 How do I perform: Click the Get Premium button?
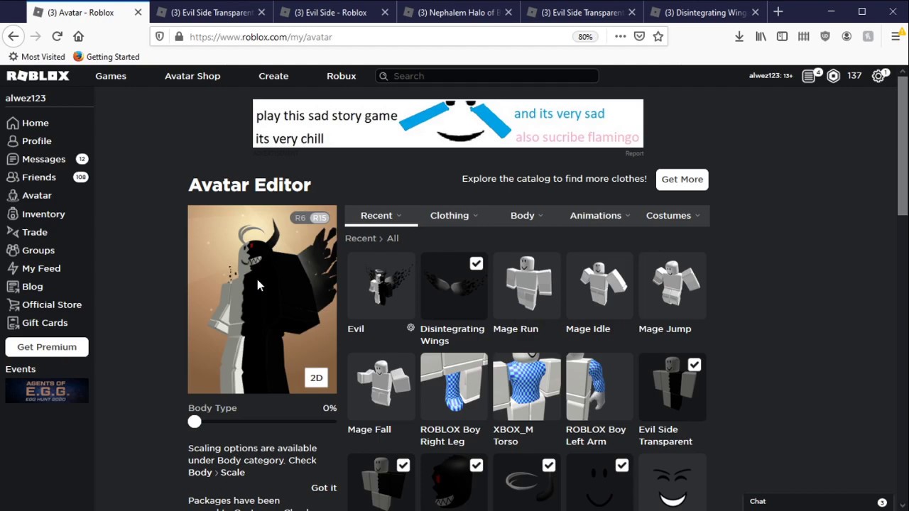(x=47, y=347)
